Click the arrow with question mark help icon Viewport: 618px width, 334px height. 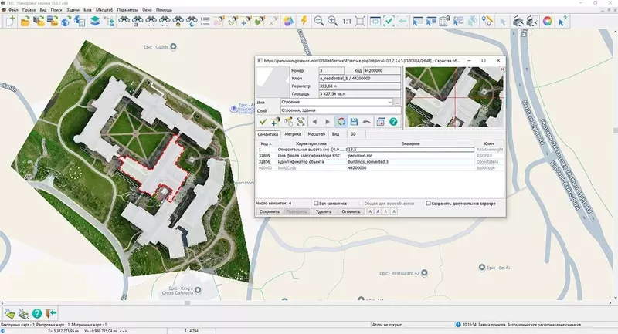pyautogui.click(x=562, y=21)
